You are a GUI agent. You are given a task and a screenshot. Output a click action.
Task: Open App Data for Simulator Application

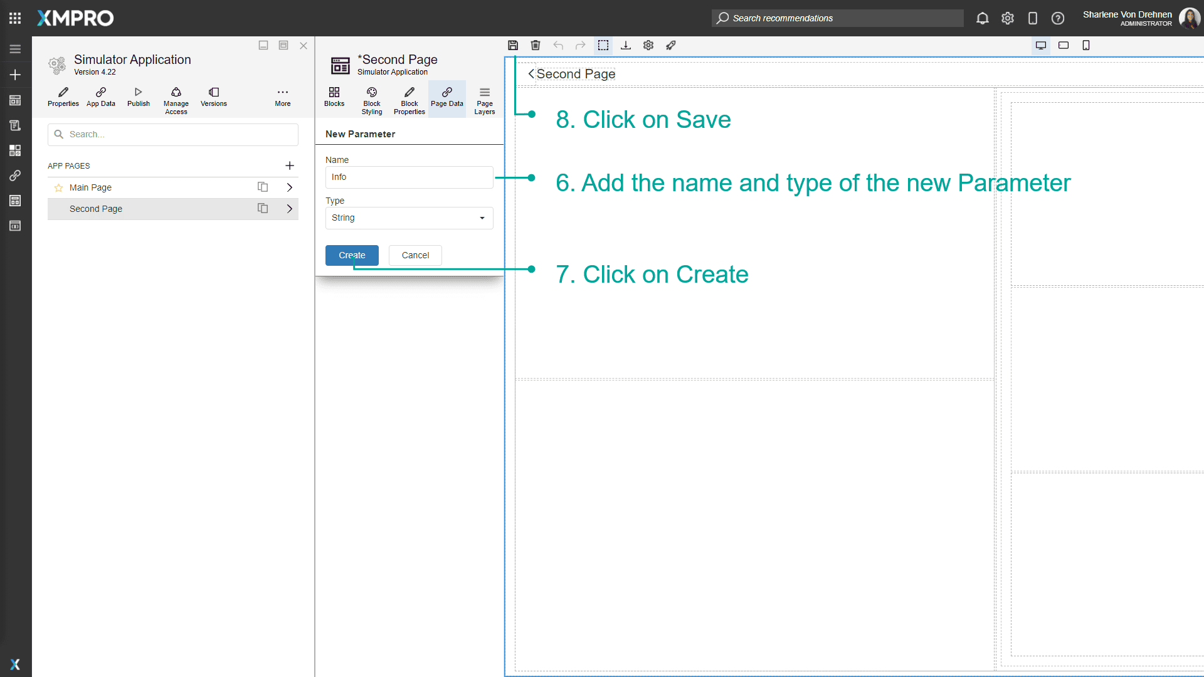100,97
